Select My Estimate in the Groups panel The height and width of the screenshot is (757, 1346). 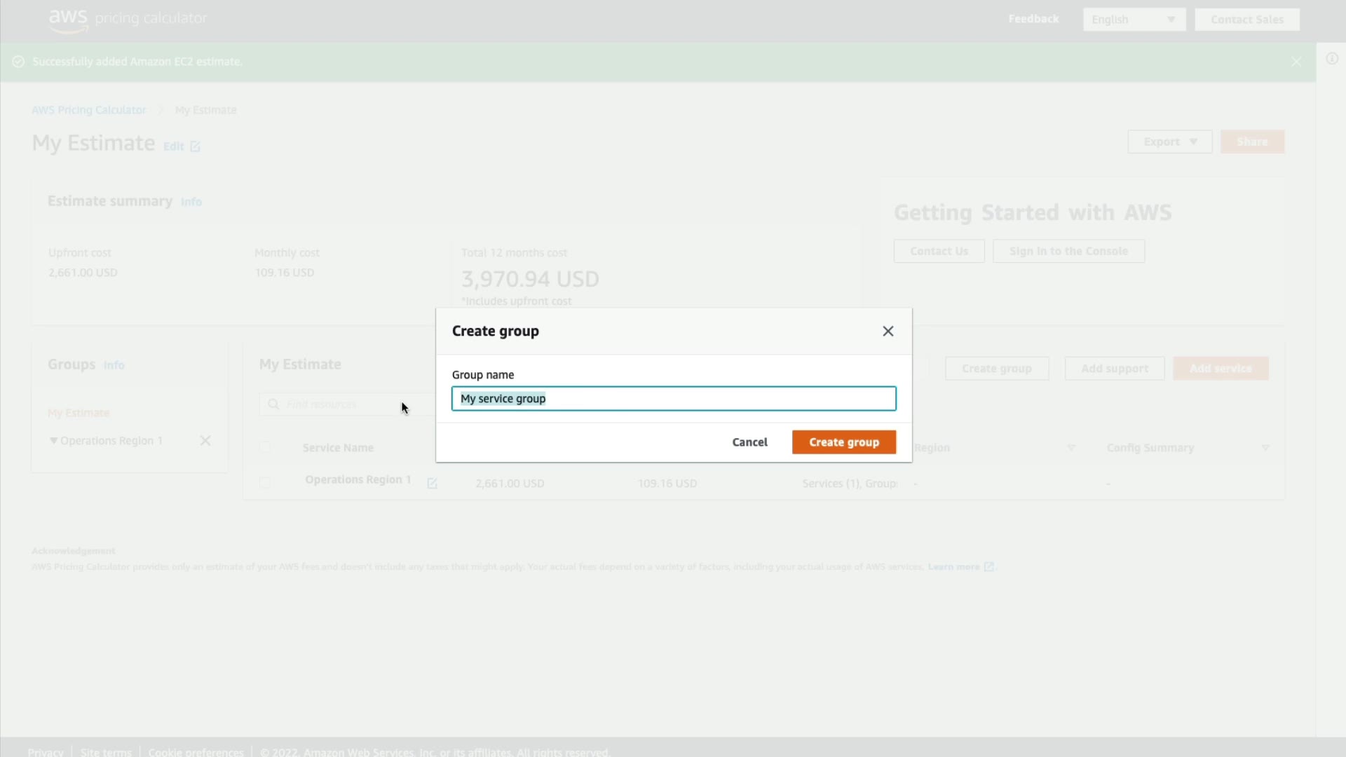coord(79,413)
